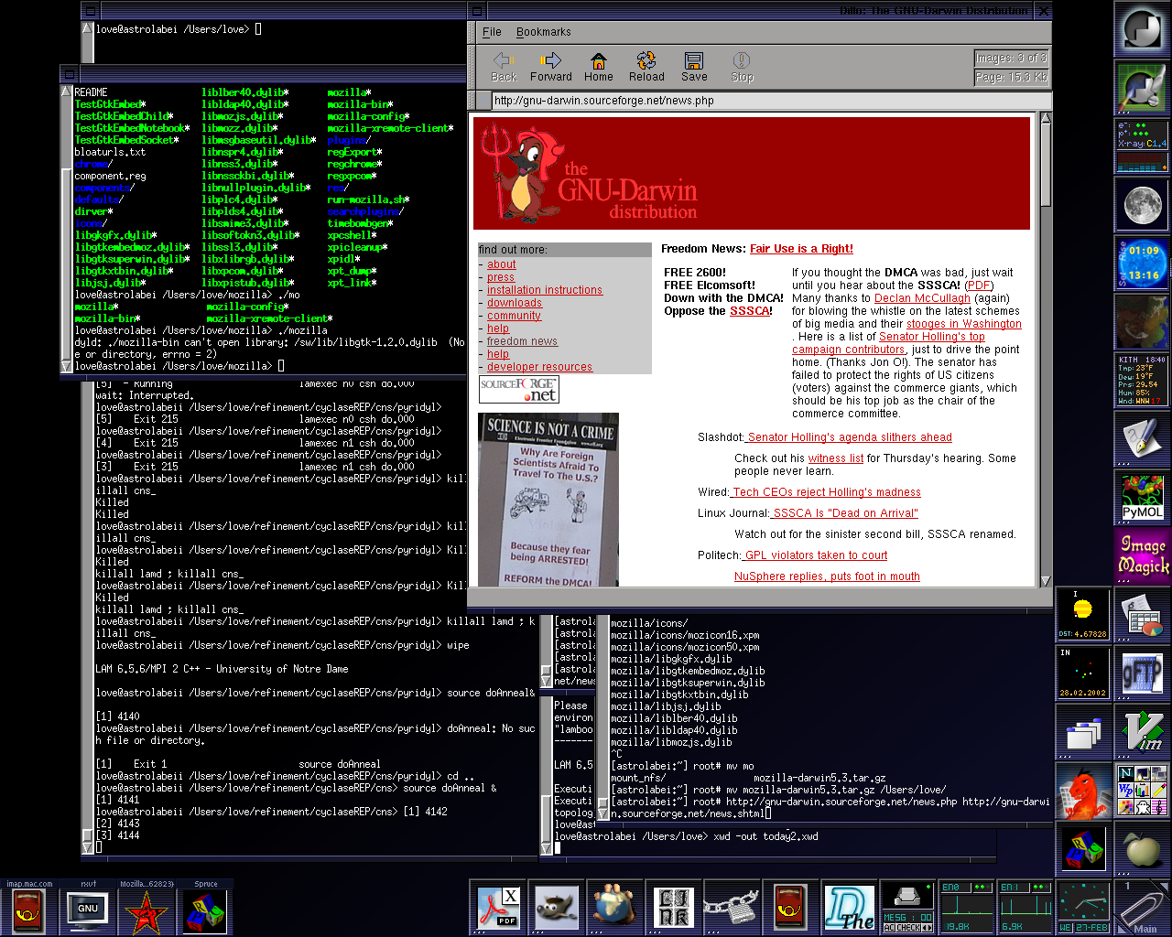1172x937 pixels.
Task: Click the mozilla terminal scrollbar thumb
Action: click(x=66, y=265)
